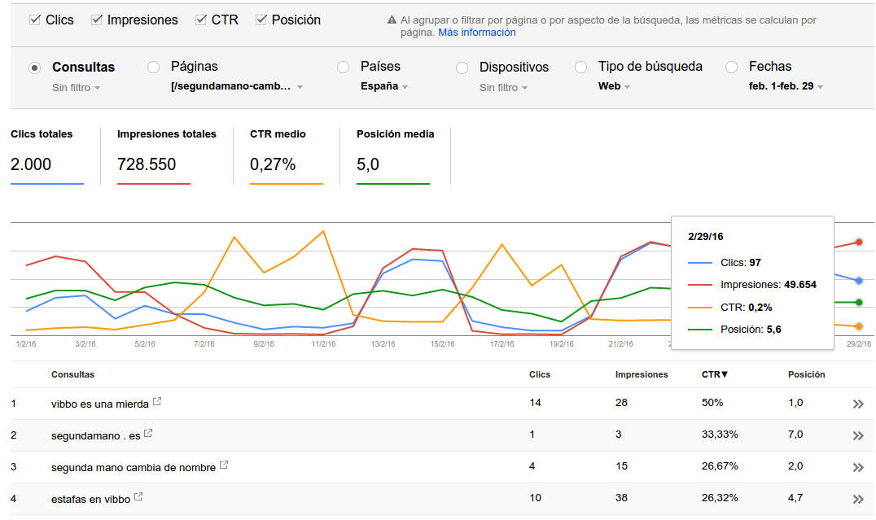Screen dimensions: 876x520
Task: Open the Tipo de búsqueda 'Web' dropdown
Action: 614,86
